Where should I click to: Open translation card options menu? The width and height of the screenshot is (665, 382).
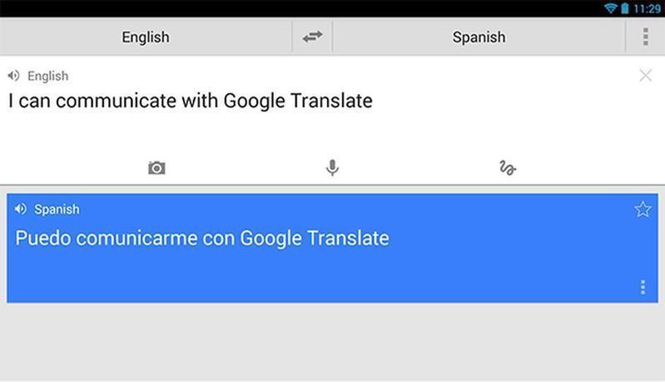coord(643,287)
